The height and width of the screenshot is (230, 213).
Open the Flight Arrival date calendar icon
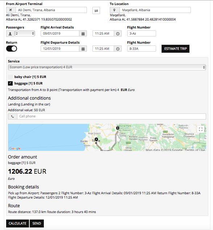click(83, 34)
